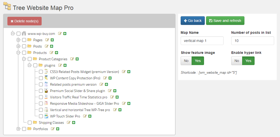Click thumbnail of Premium Social Slider & Share plugin
This screenshot has width=280, height=137.
(x=46, y=90)
